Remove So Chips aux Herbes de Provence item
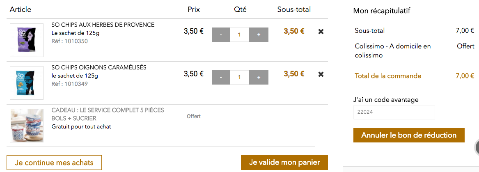479x172 pixels. pos(321,32)
